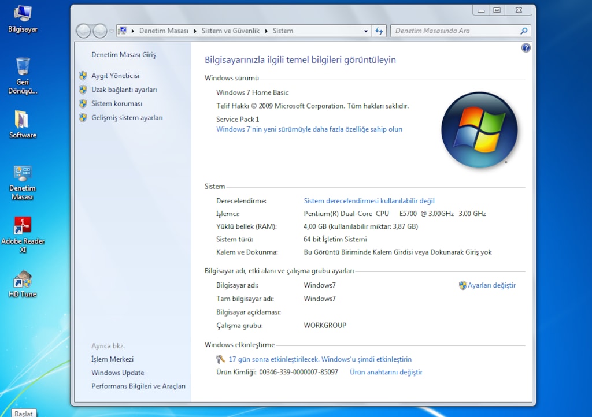
Task: Click Denetim Masası breadcrumb segment
Action: point(164,31)
